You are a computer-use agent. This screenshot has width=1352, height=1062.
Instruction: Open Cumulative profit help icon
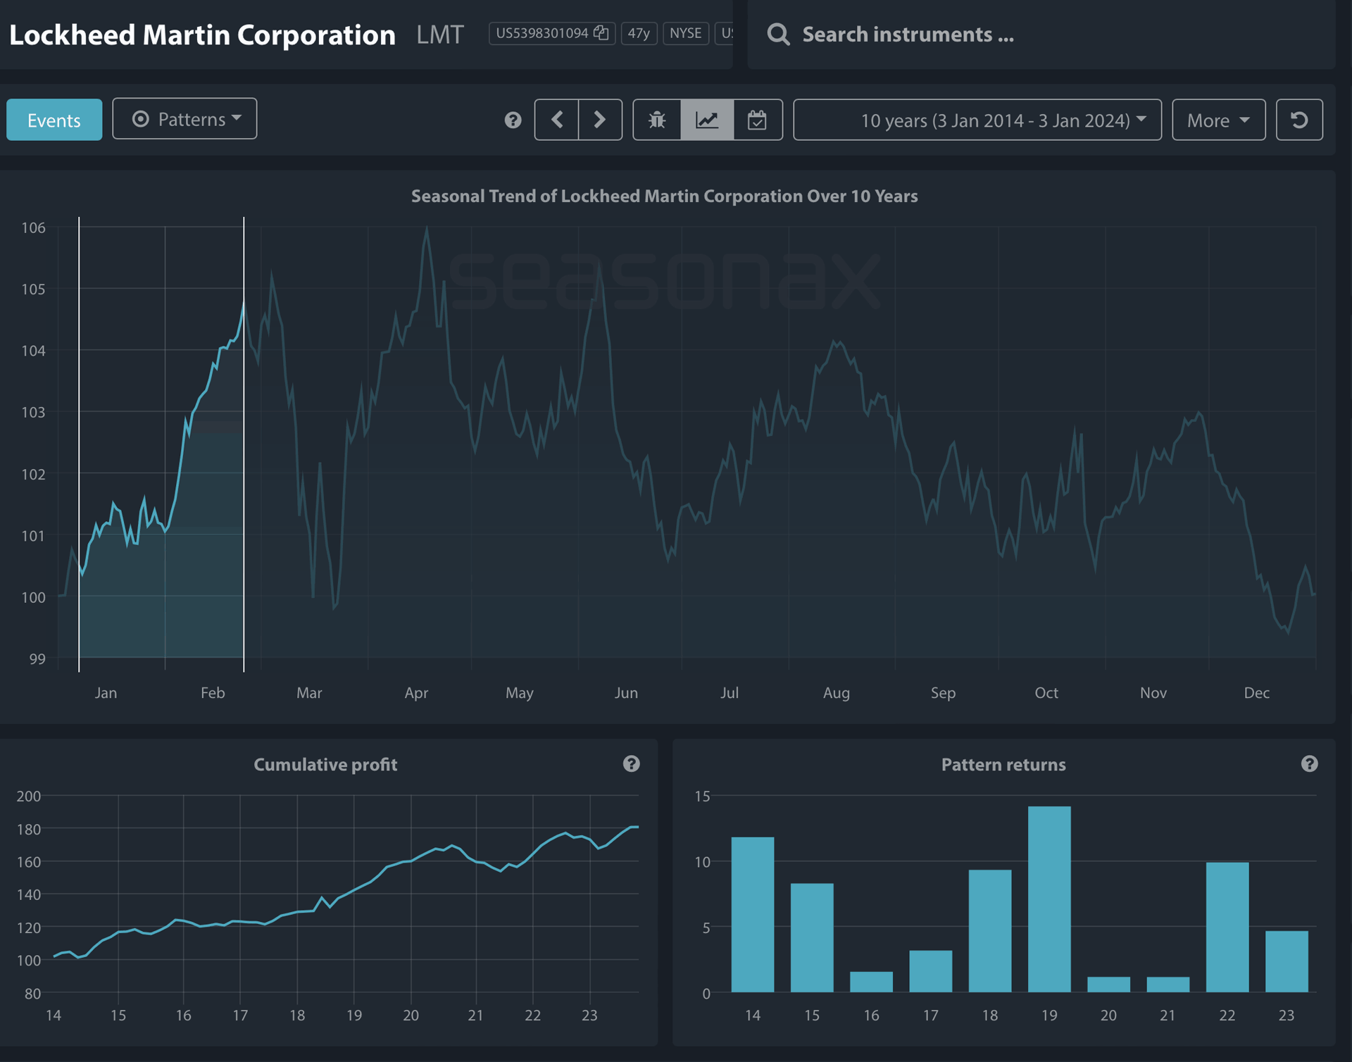[x=631, y=764]
